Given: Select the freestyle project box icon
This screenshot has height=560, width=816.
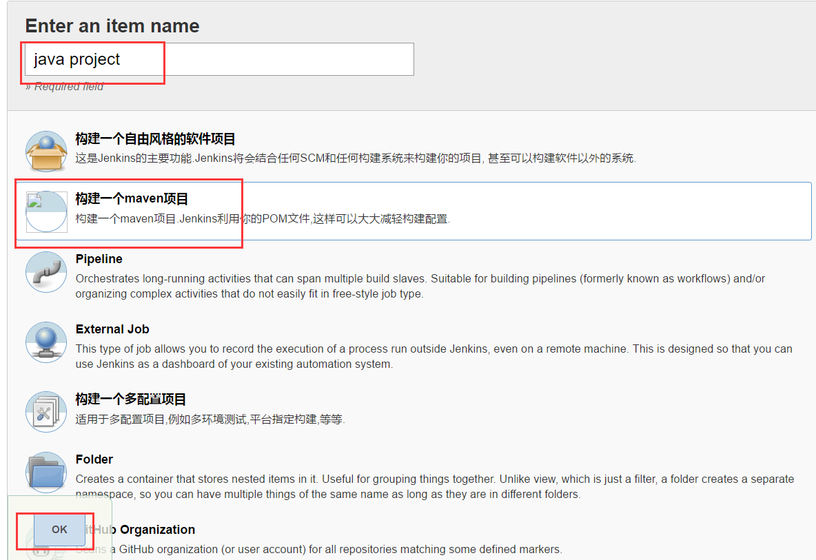Looking at the screenshot, I should tap(46, 152).
